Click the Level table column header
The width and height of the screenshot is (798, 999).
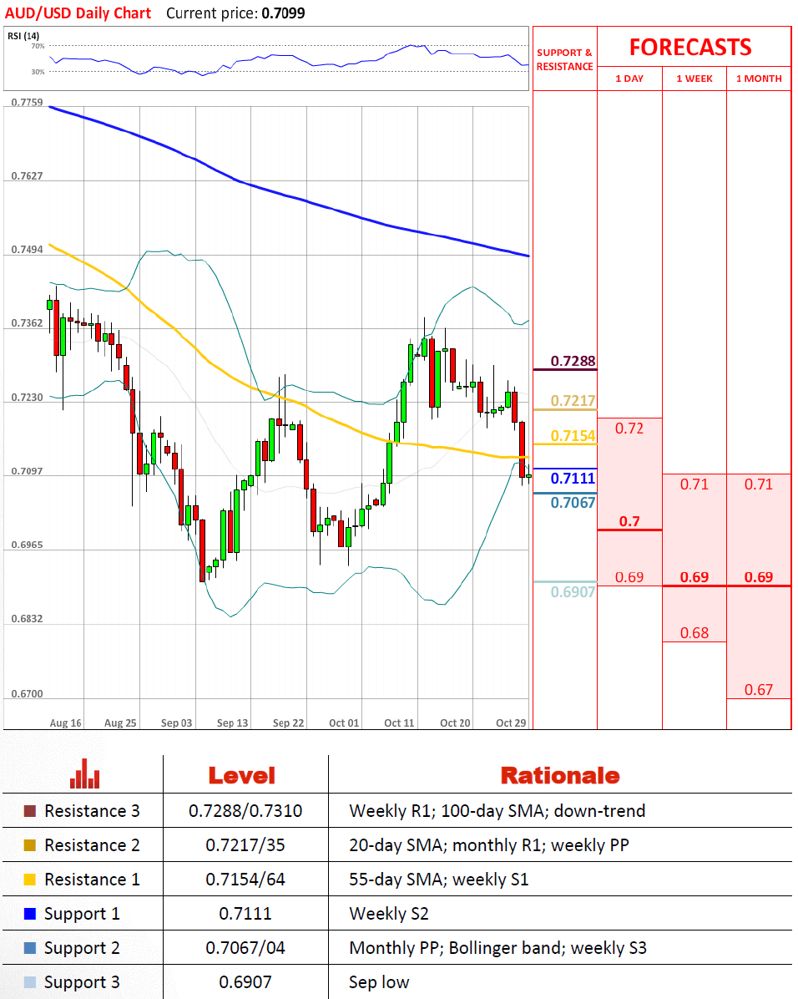click(242, 775)
